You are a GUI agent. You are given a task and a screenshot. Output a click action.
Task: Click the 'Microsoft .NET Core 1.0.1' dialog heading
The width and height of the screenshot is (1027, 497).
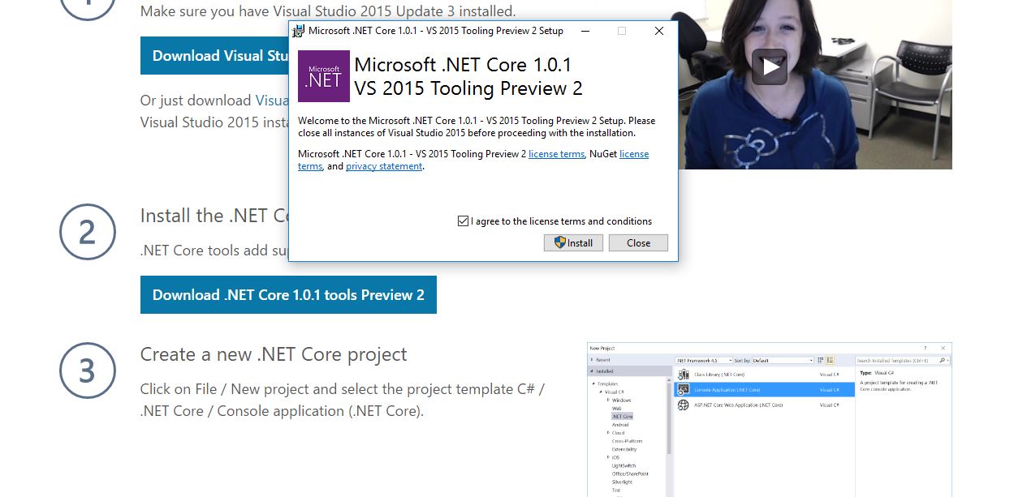463,65
